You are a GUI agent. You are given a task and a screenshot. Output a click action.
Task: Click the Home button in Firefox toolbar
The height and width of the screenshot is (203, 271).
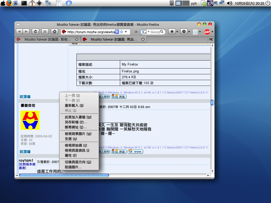[x=54, y=32]
